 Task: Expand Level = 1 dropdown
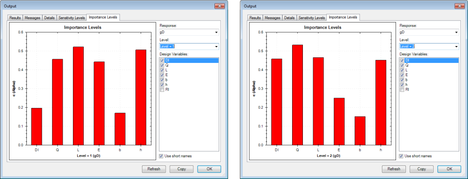point(189,47)
